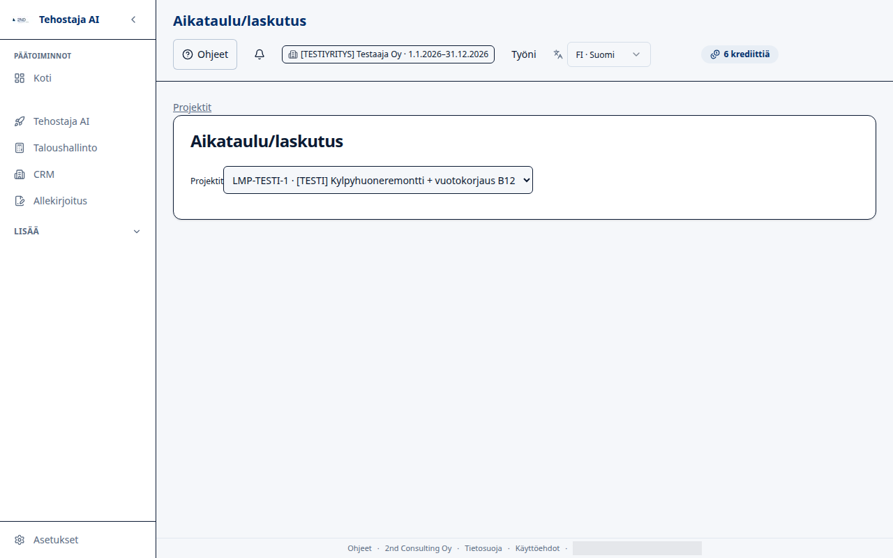Image resolution: width=893 pixels, height=558 pixels.
Task: Open Asetukset settings
Action: pos(77,540)
